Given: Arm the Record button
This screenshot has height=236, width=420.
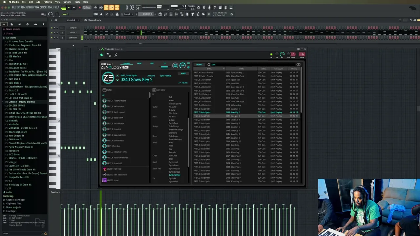Looking at the screenshot, I should point(79,7).
